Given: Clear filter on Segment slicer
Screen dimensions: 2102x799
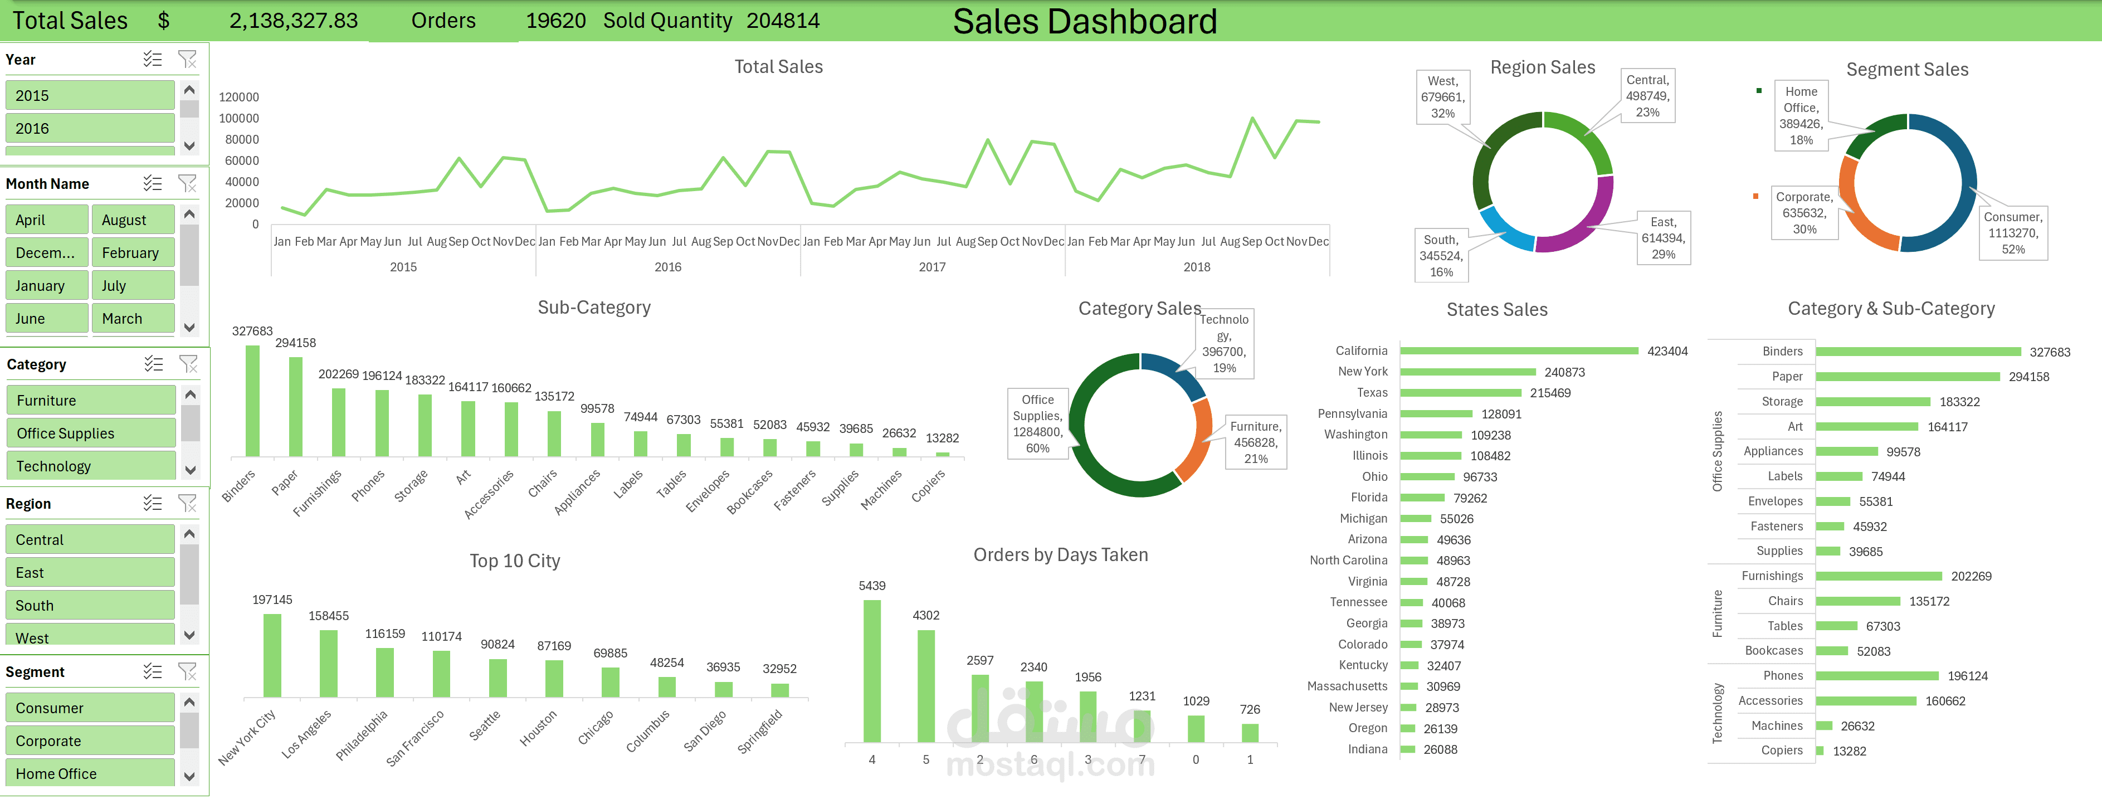Looking at the screenshot, I should pyautogui.click(x=188, y=671).
